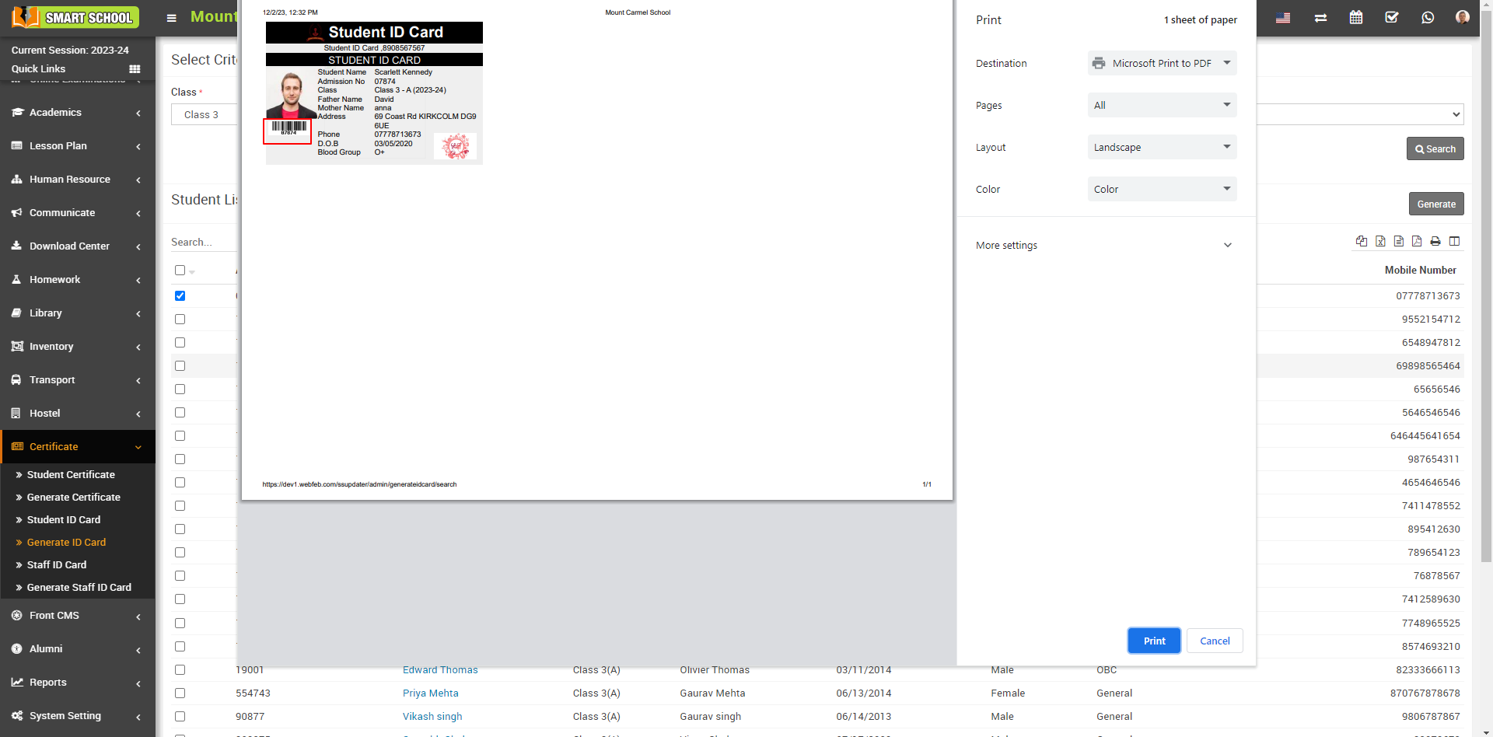Click the column visibility icon
Viewport: 1493px width, 737px height.
[x=1454, y=241]
